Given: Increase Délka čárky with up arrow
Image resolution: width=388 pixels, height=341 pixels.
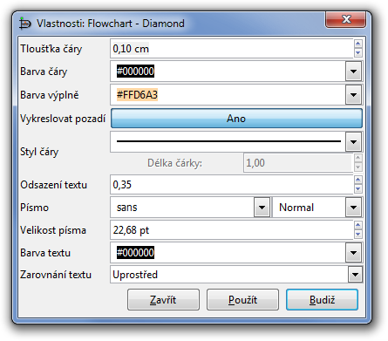Looking at the screenshot, I should (x=358, y=158).
